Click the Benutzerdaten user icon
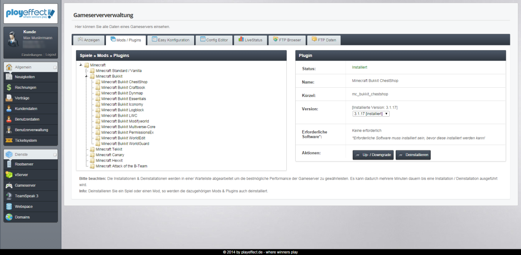This screenshot has height=255, width=521. (9, 119)
